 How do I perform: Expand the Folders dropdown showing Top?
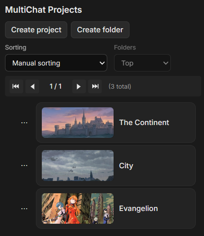[x=142, y=63]
